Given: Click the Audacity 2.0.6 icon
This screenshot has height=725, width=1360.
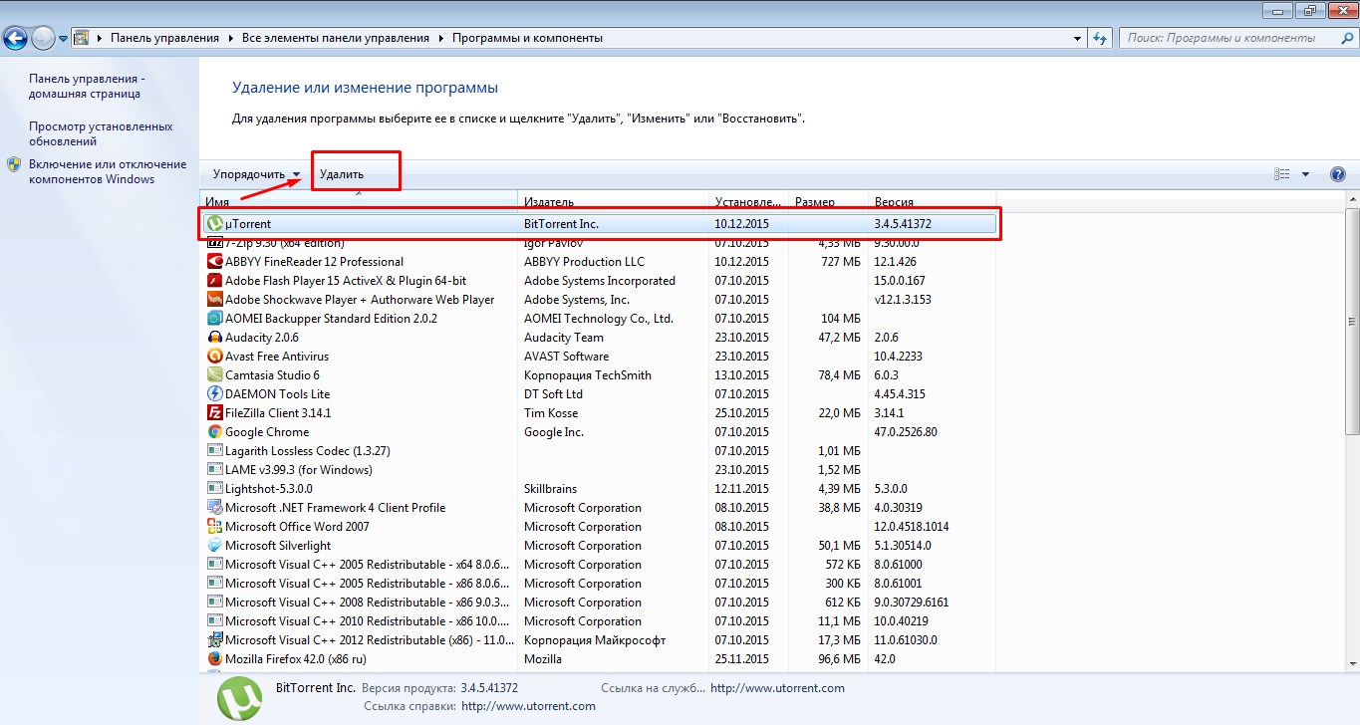Looking at the screenshot, I should coord(214,338).
